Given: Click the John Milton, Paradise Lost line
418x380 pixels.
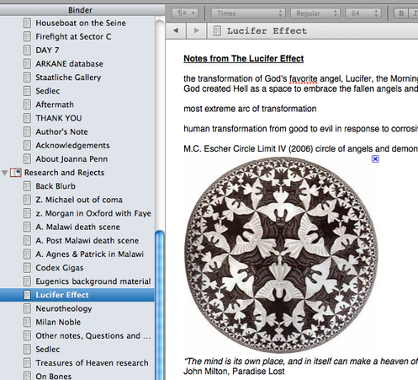Looking at the screenshot, I should pos(234,372).
